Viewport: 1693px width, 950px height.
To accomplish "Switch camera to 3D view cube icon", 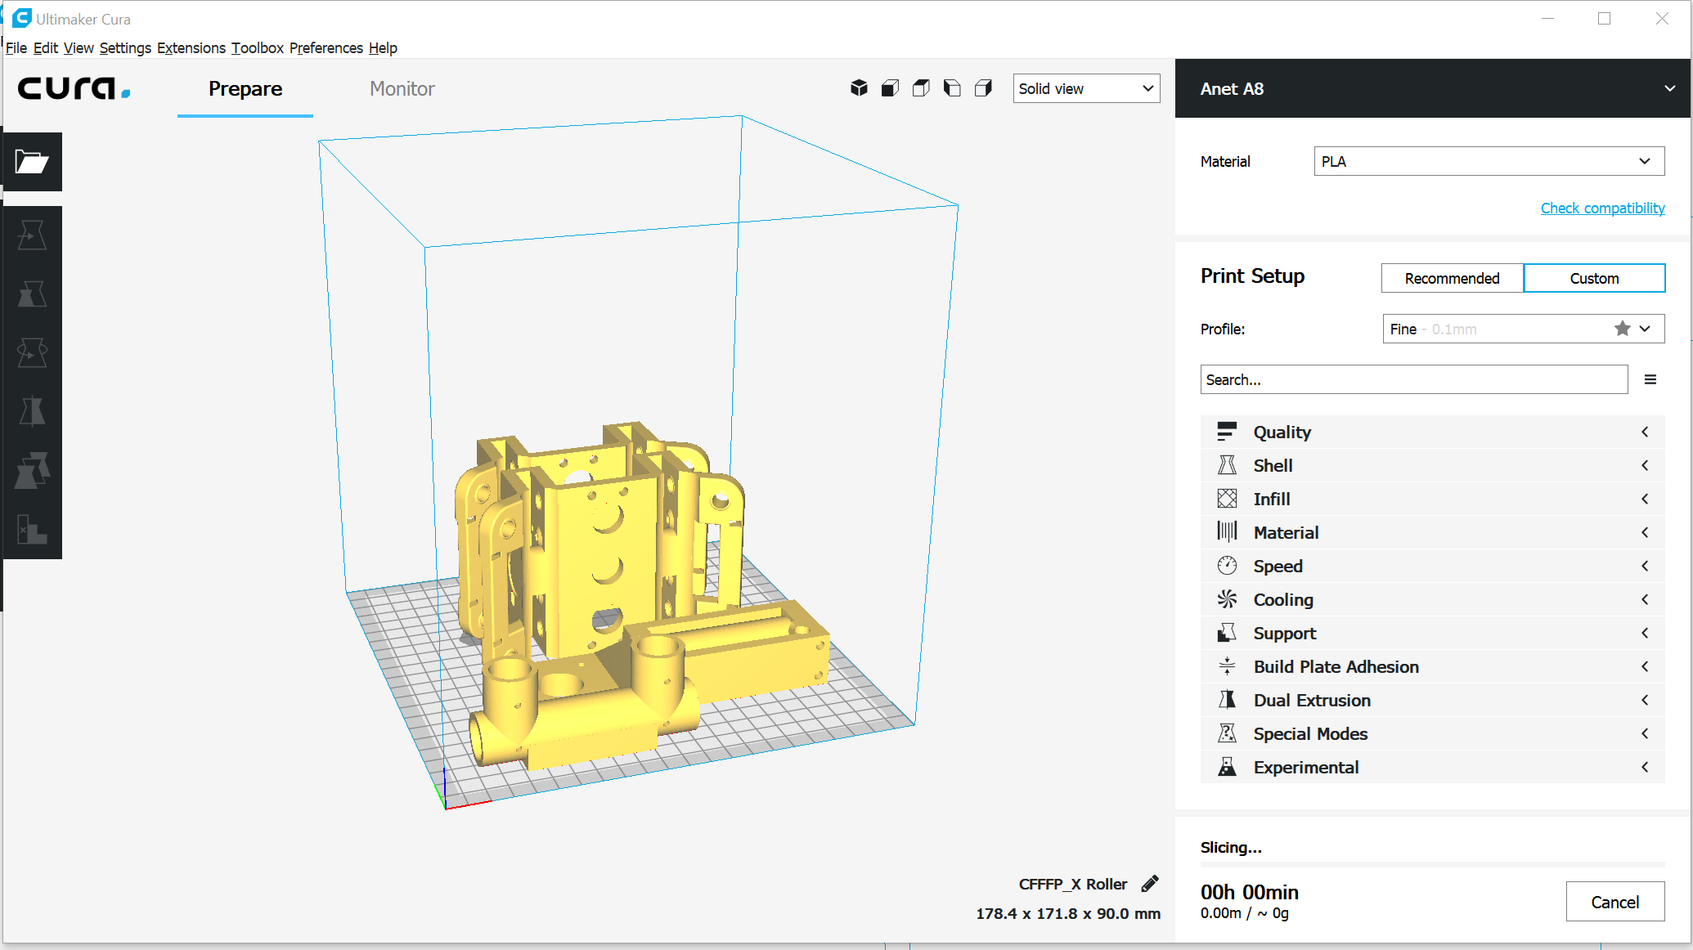I will (x=859, y=87).
